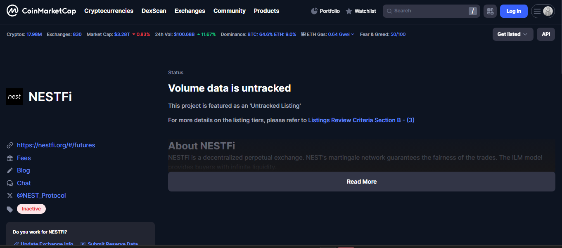Click the CoinMarketCap logo

point(41,11)
